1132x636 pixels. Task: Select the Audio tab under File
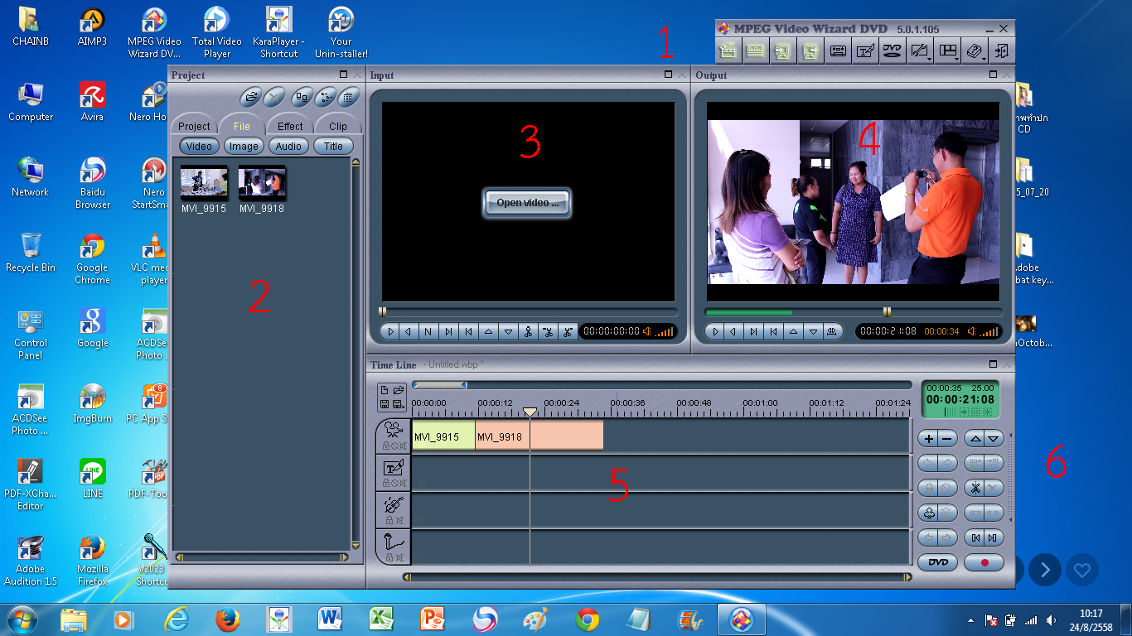pos(288,146)
